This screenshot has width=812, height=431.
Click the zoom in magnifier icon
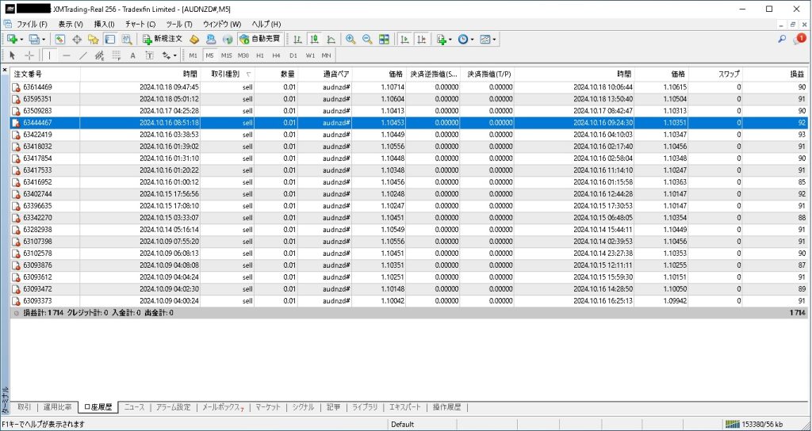[350, 39]
